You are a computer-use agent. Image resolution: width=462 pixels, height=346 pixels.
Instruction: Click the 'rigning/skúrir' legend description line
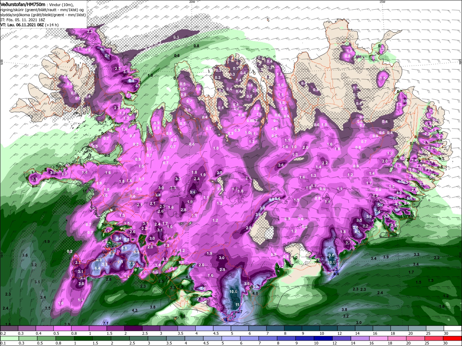coord(42,9)
